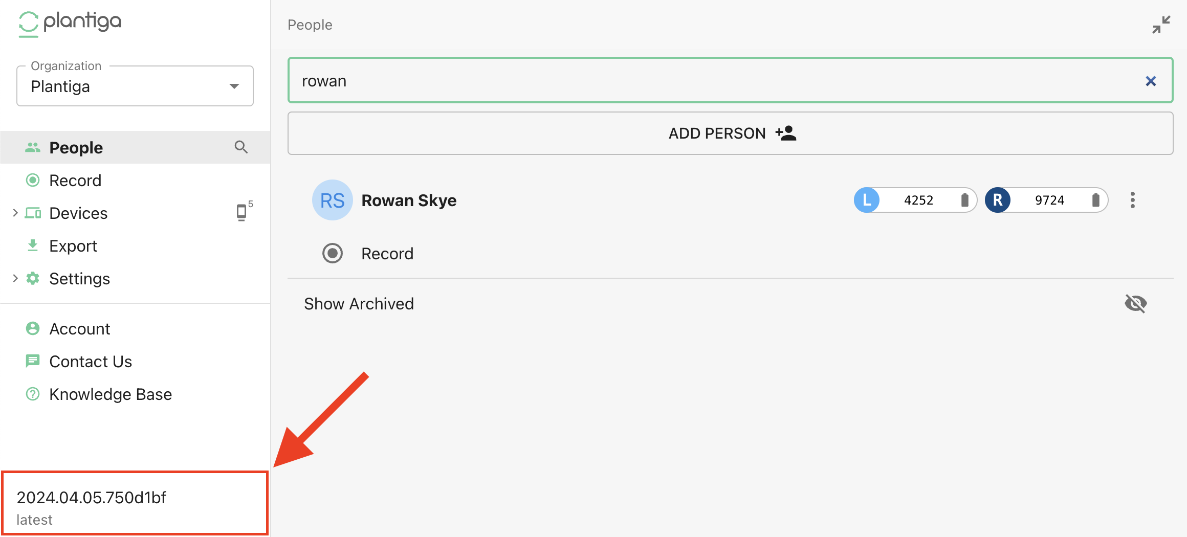This screenshot has height=537, width=1187.
Task: Toggle the Show Archived eye icon
Action: click(x=1135, y=303)
